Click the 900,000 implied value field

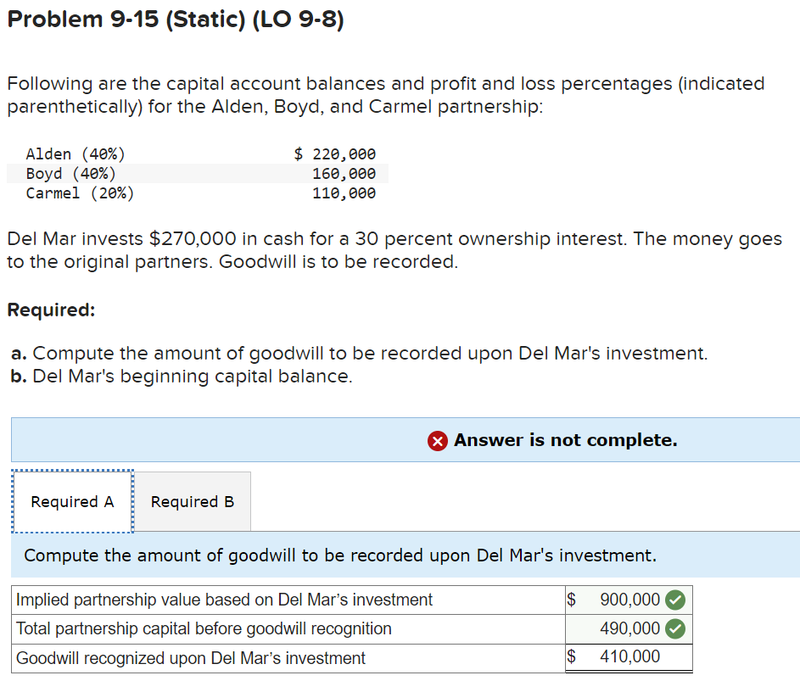(x=632, y=600)
